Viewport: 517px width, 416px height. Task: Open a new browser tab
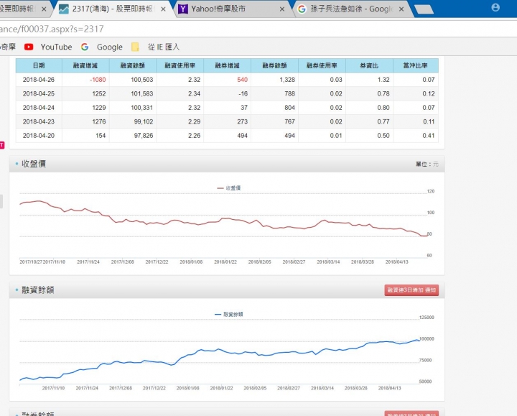click(424, 9)
